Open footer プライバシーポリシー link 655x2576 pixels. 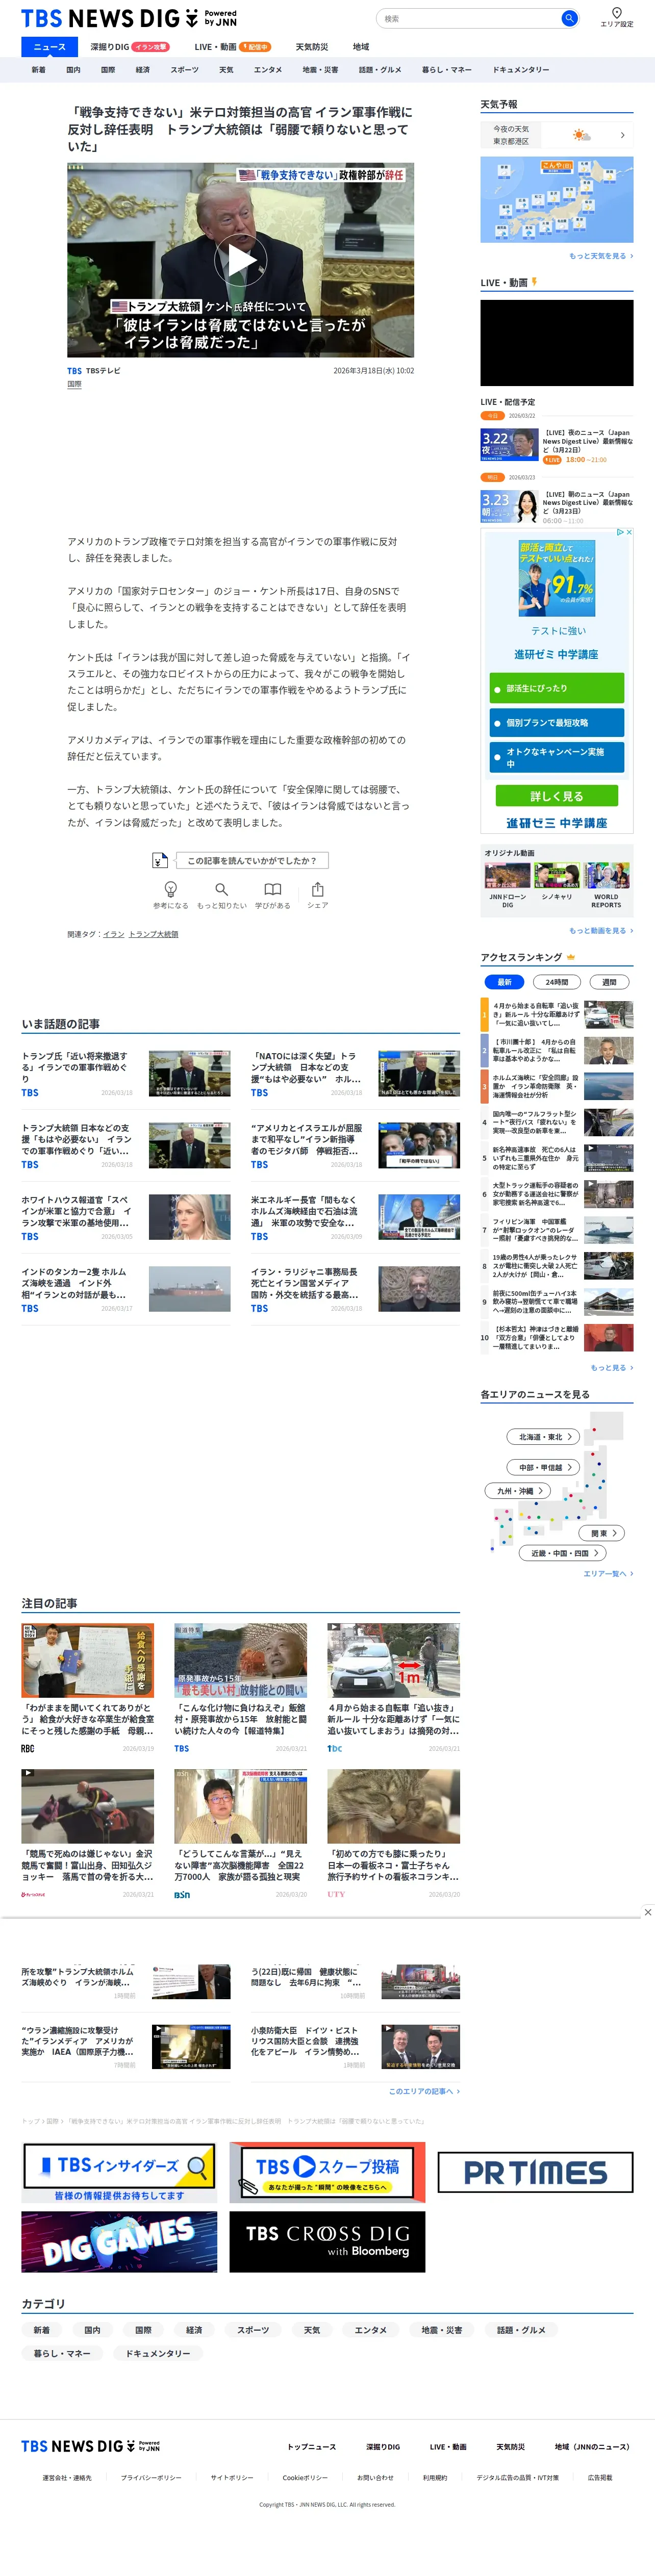151,2477
